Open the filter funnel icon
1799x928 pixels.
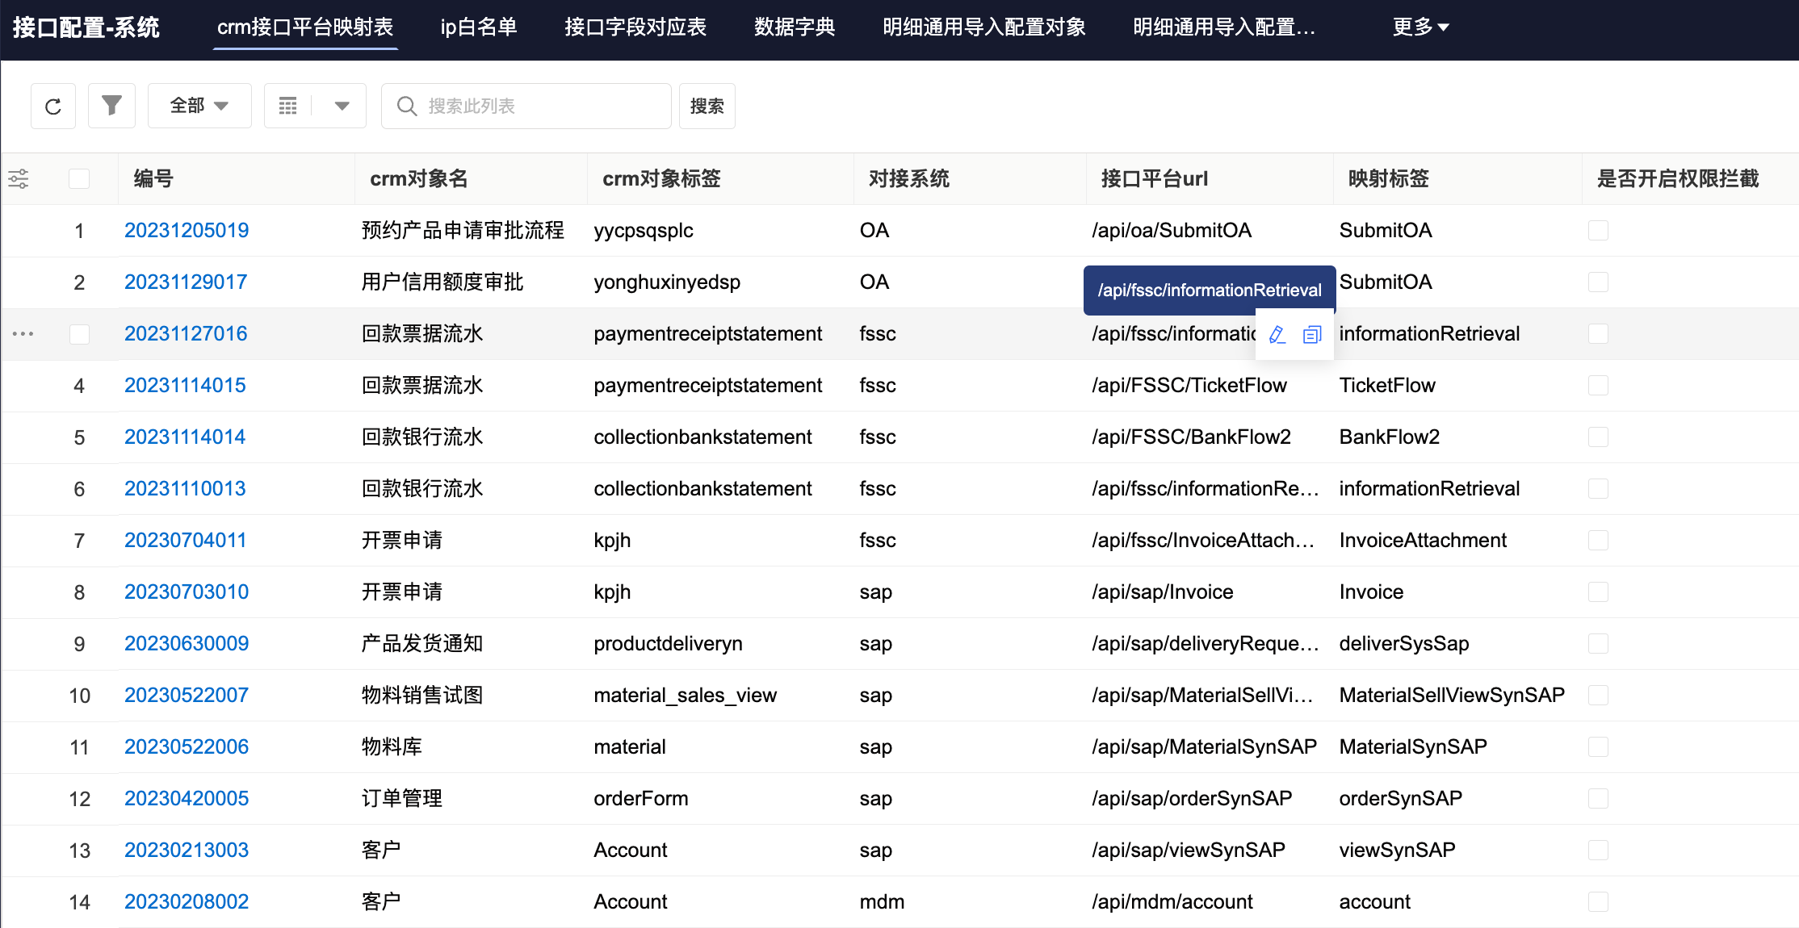click(111, 106)
